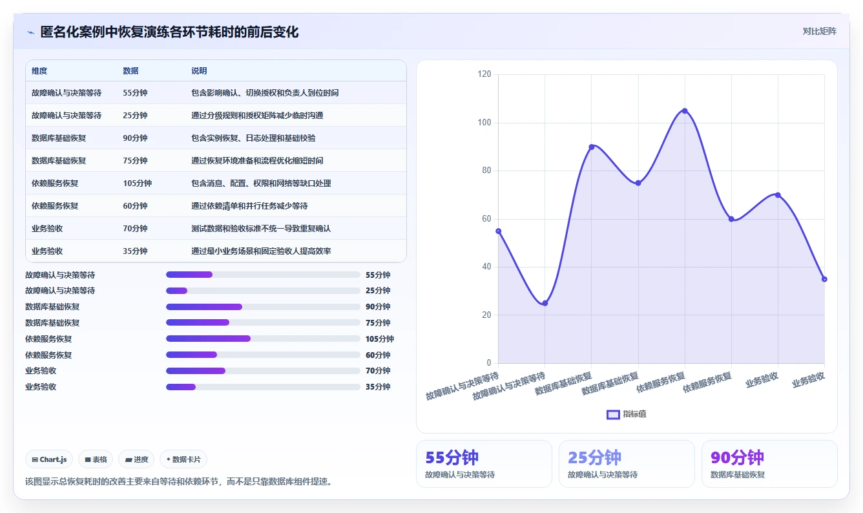Click the progress bar beside the 55分钟 label
This screenshot has width=863, height=513.
(263, 275)
